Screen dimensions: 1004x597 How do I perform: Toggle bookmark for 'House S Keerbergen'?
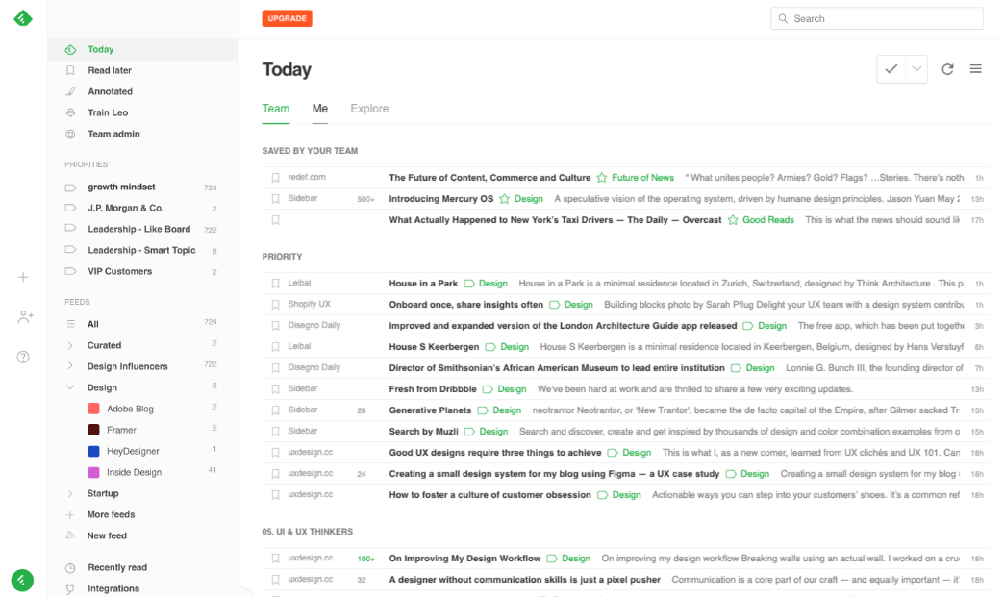[x=275, y=347]
